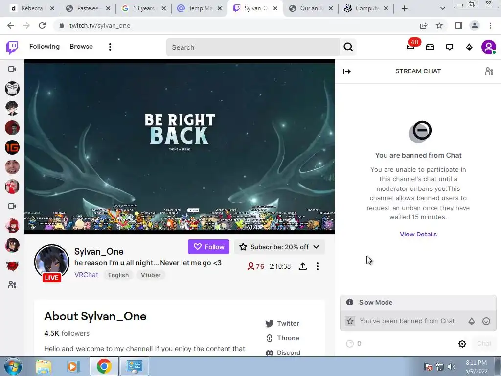Image resolution: width=501 pixels, height=376 pixels.
Task: Click the Slow Mode info icon
Action: (350, 302)
